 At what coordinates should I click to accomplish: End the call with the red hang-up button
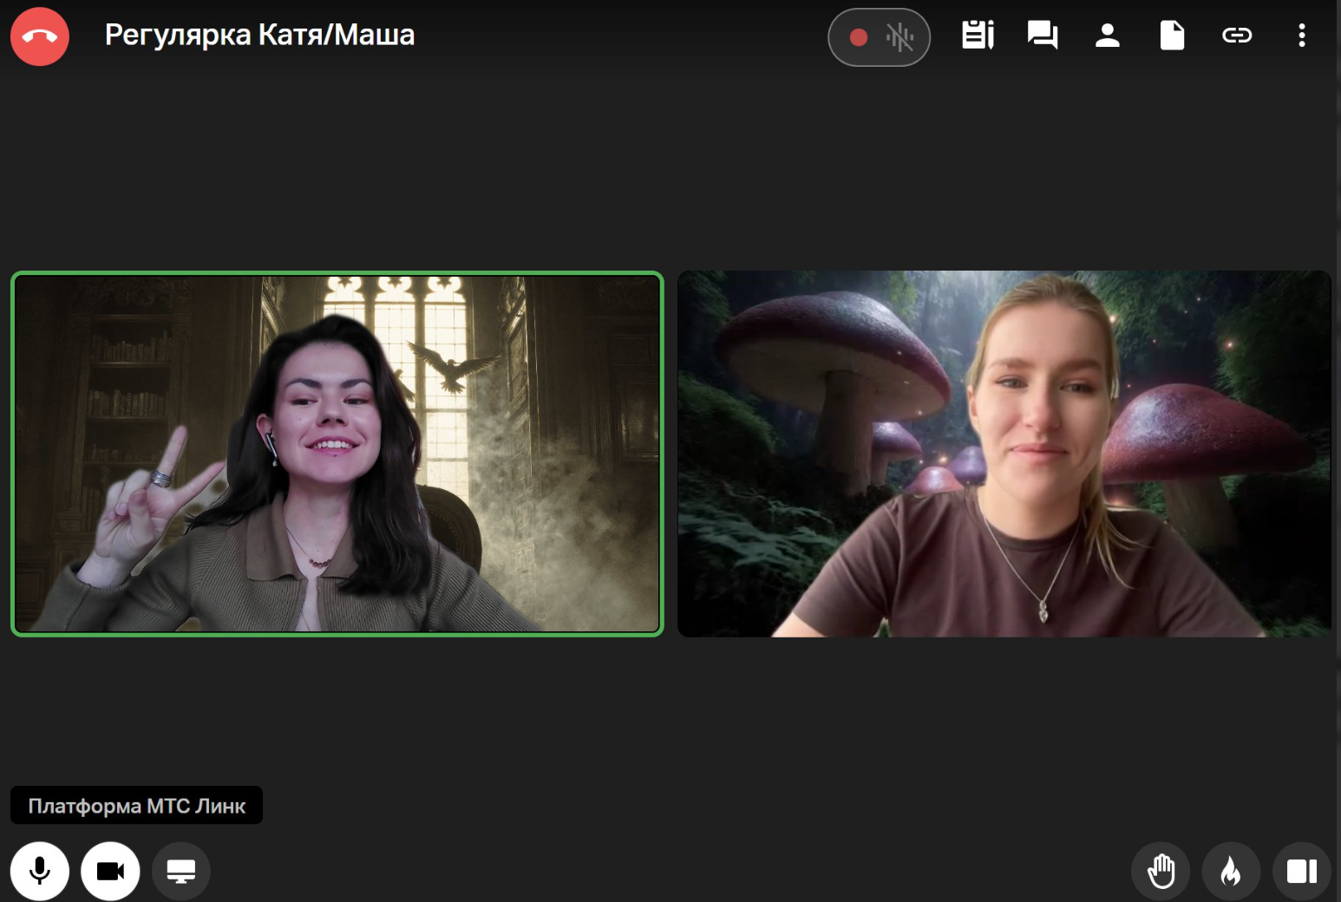[x=40, y=36]
